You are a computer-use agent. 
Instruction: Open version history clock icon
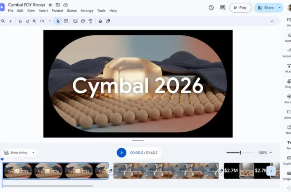(x=211, y=8)
